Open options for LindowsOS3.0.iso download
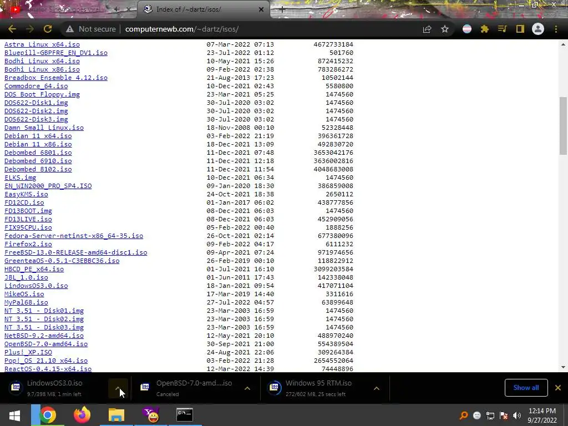This screenshot has height=426, width=568. pos(118,388)
